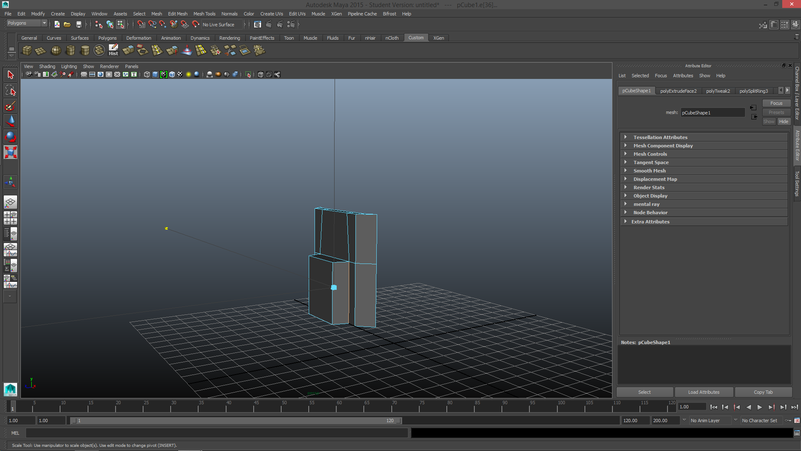Open the Hist edit icon on the shelf
Screen dimensions: 801x451
(x=113, y=50)
